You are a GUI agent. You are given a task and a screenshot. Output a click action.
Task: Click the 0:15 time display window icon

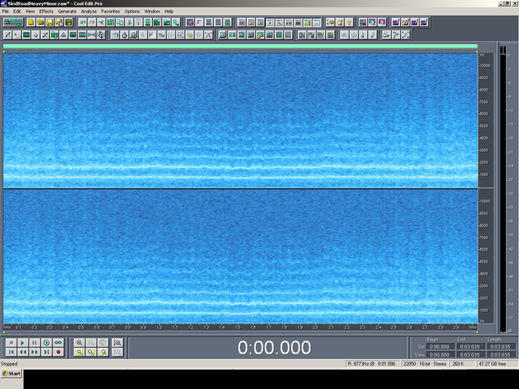pyautogui.click(x=289, y=22)
